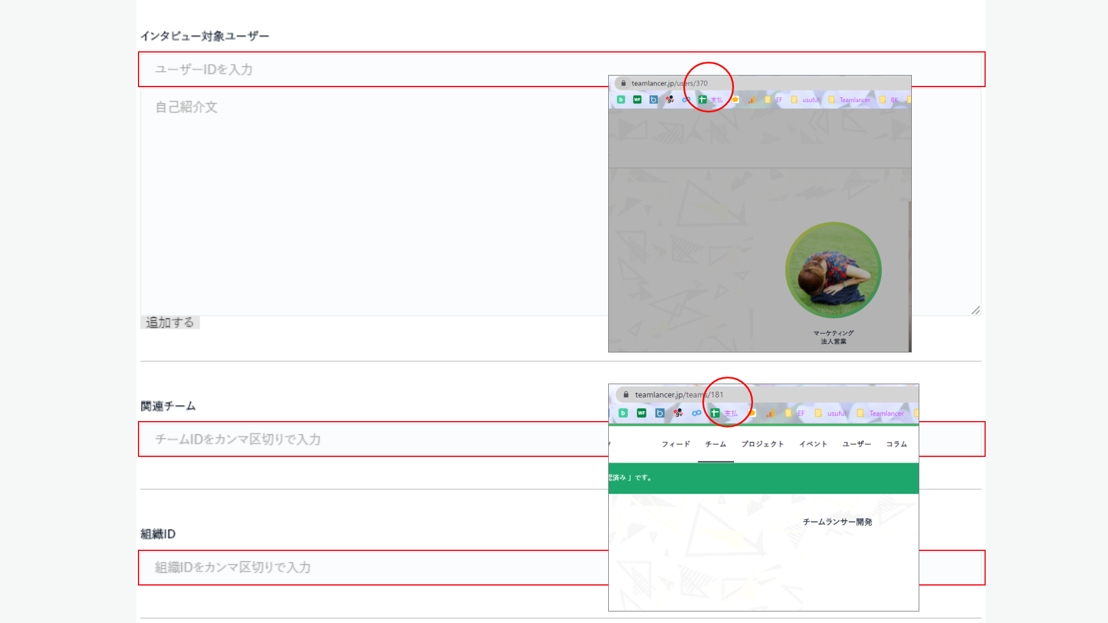Click the green WF bookmark in the users/370 browser
The image size is (1108, 623).
click(x=637, y=100)
